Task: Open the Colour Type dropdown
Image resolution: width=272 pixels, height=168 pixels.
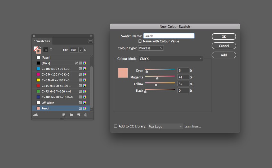Action: point(151,48)
